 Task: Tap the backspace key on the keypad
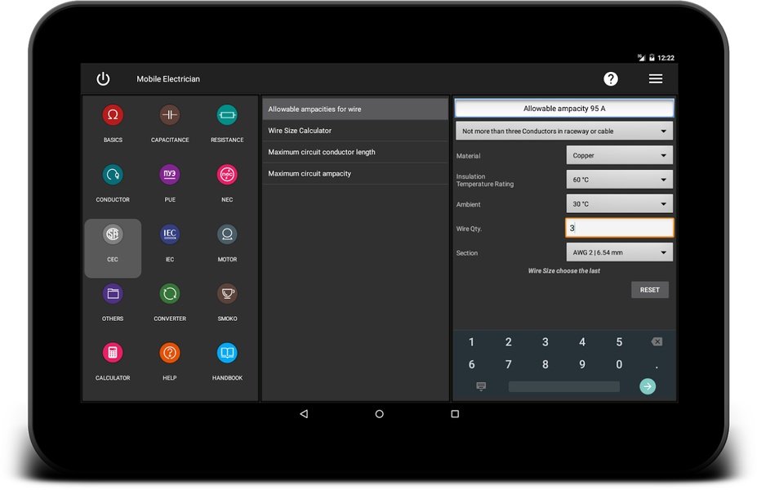tap(657, 342)
